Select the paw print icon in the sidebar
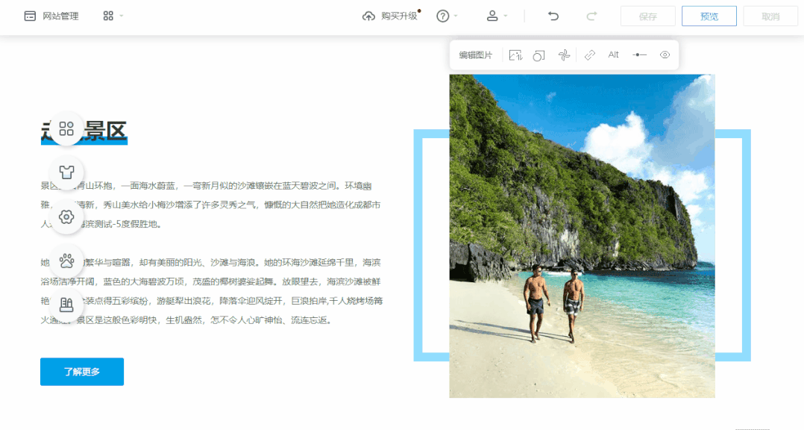The height and width of the screenshot is (430, 804). coord(66,260)
